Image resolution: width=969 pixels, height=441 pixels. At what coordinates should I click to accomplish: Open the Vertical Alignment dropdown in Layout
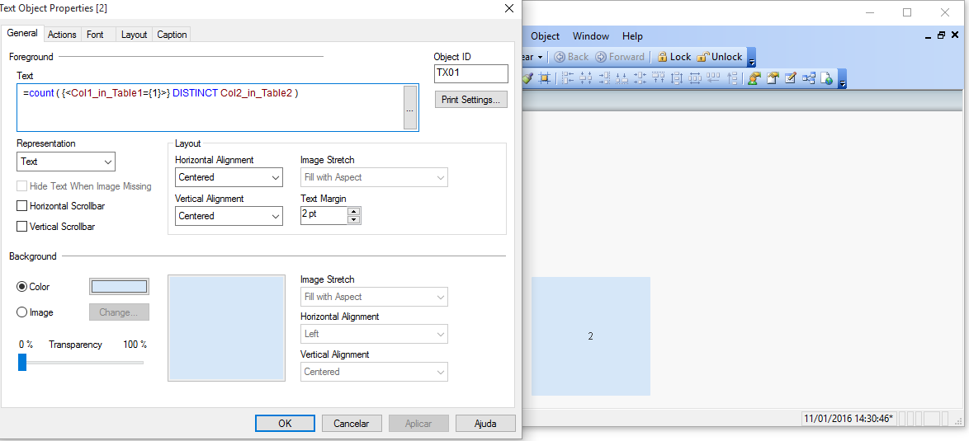click(x=229, y=216)
